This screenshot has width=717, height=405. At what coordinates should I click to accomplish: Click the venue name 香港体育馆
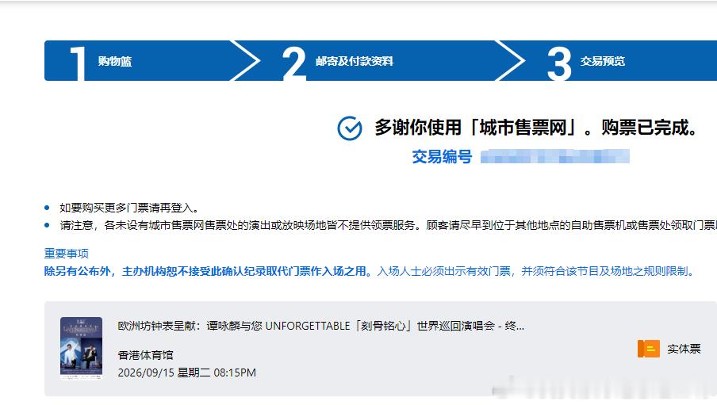click(x=145, y=355)
